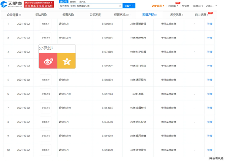Click the 好物东方 name in row 5

[x=64, y=80]
